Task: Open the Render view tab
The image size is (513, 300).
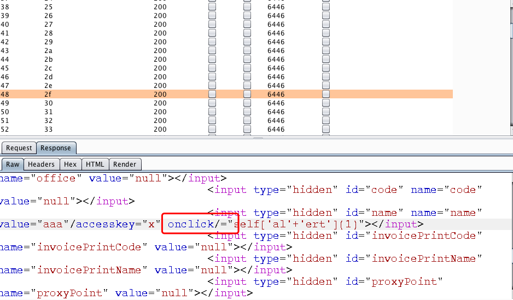Action: [x=125, y=164]
